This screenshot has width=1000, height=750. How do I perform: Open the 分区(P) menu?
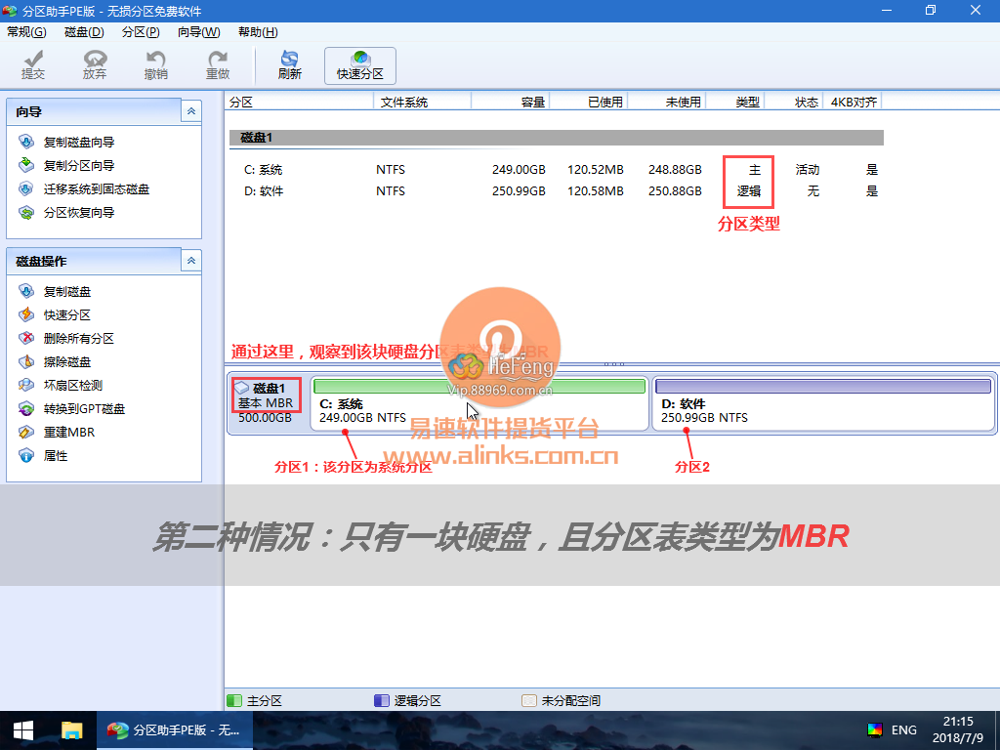[x=141, y=32]
